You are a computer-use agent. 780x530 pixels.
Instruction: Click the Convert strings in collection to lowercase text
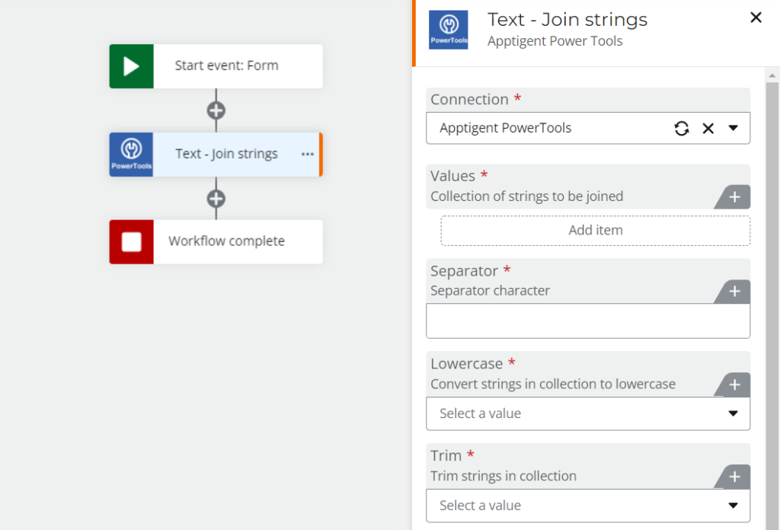[553, 385]
